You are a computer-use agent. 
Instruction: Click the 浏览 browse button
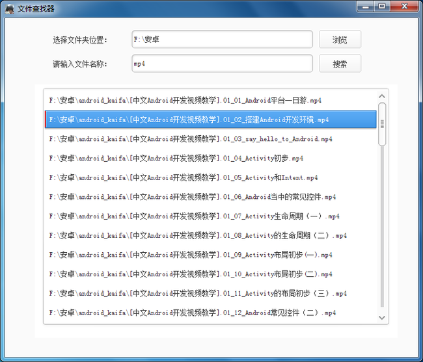[340, 40]
